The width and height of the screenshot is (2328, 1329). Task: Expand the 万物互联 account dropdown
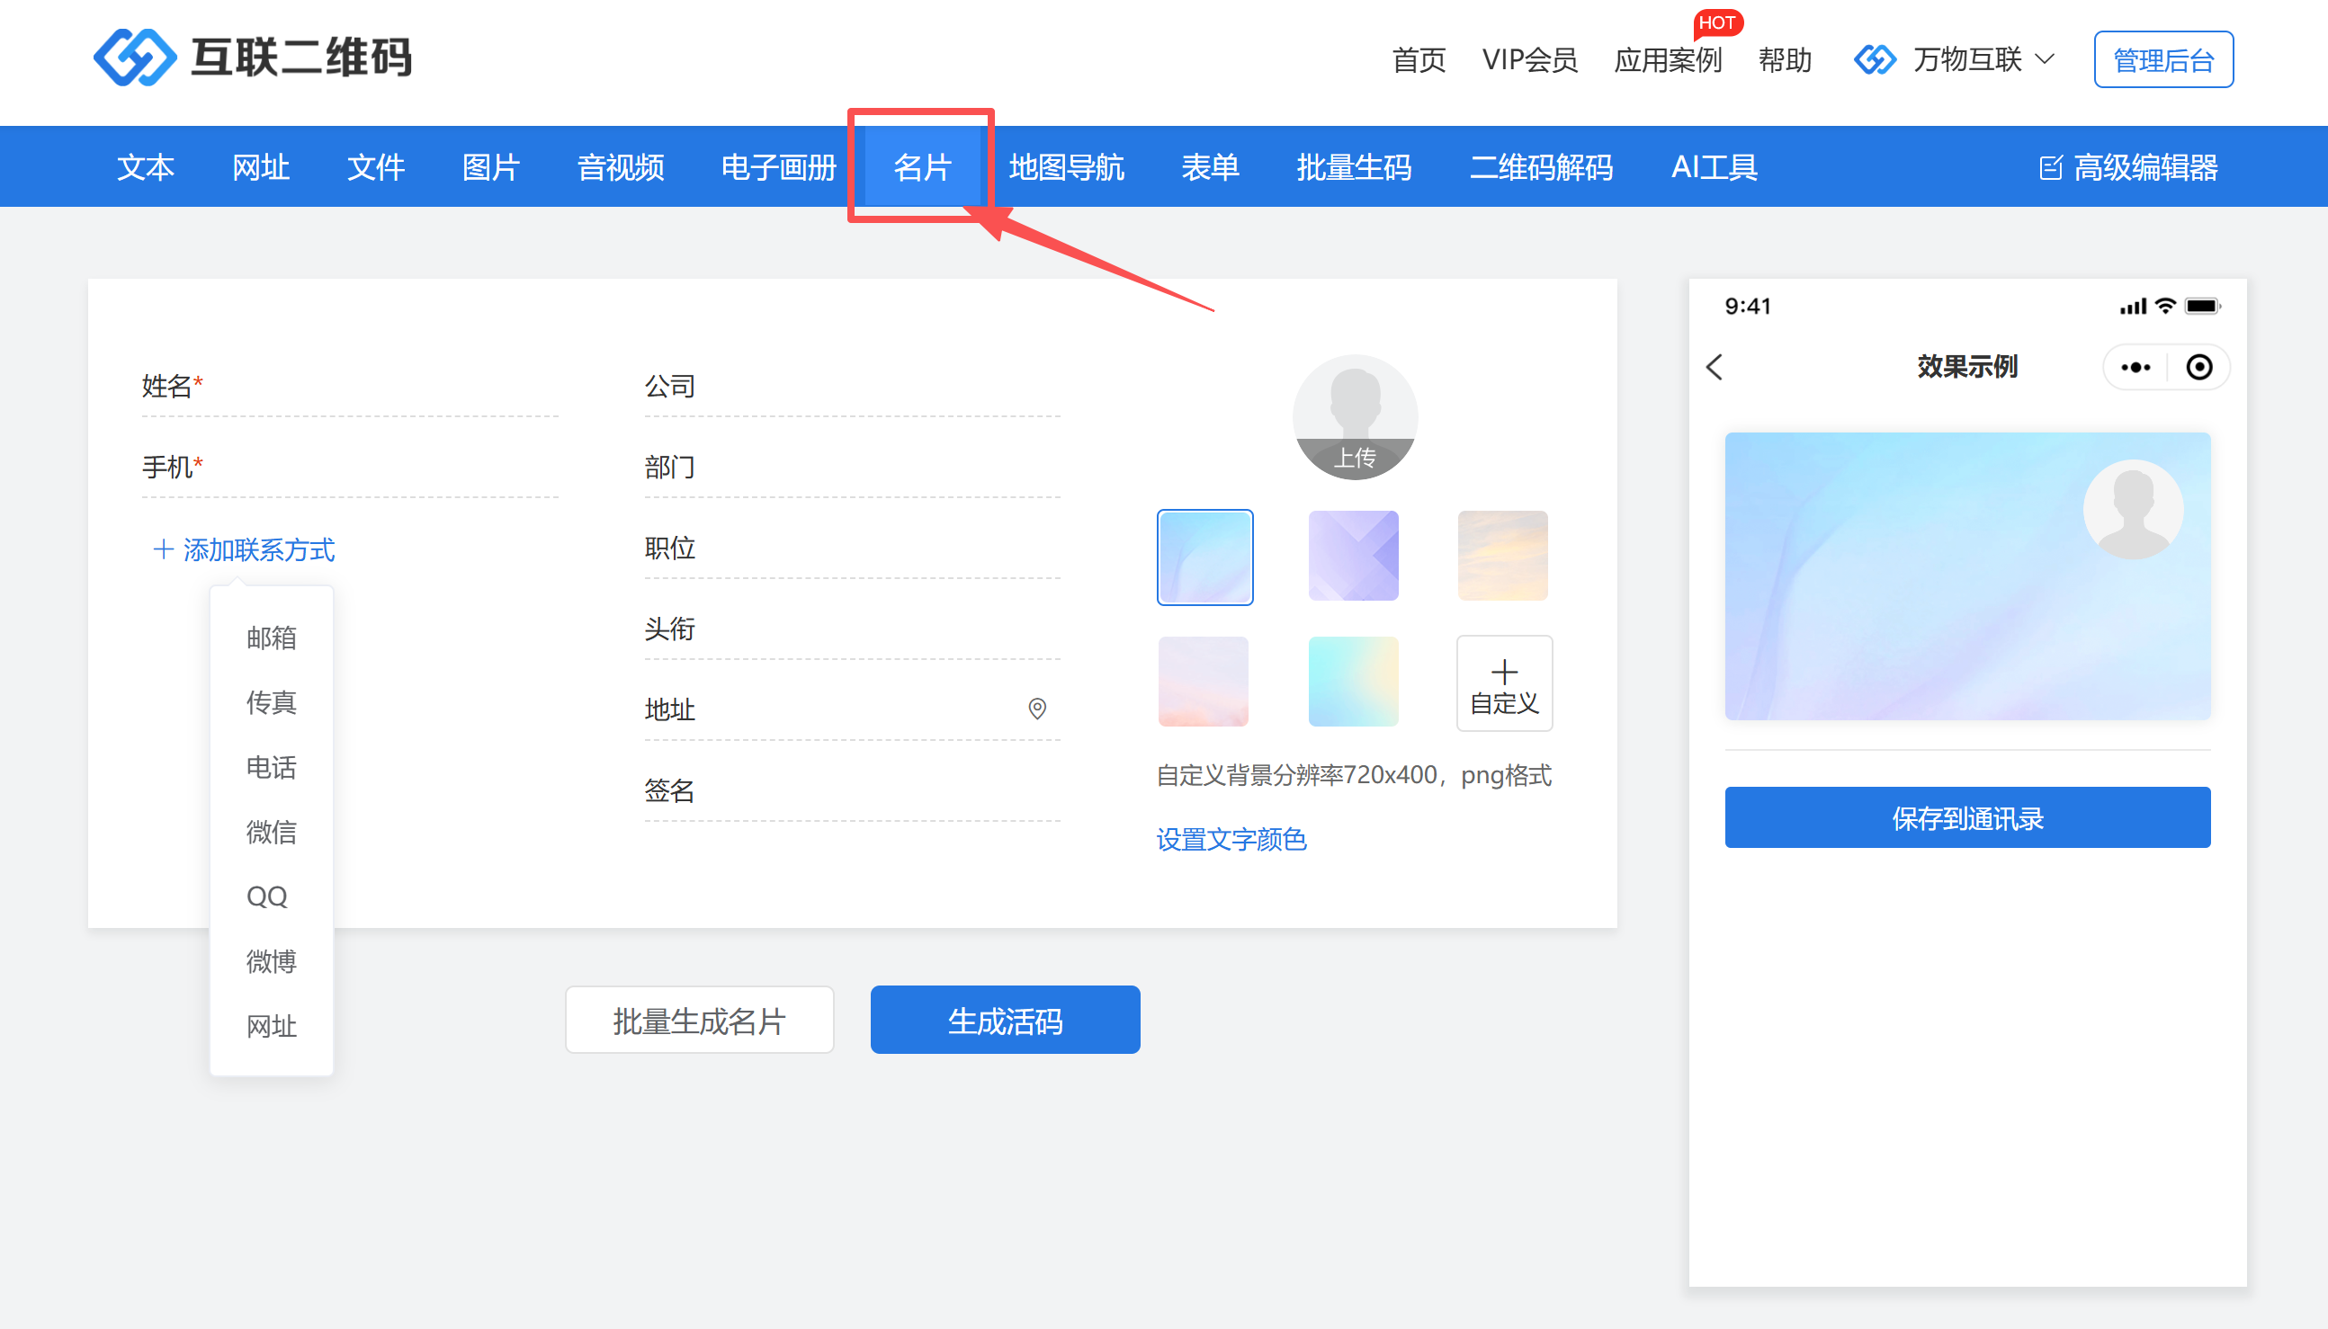[1967, 60]
